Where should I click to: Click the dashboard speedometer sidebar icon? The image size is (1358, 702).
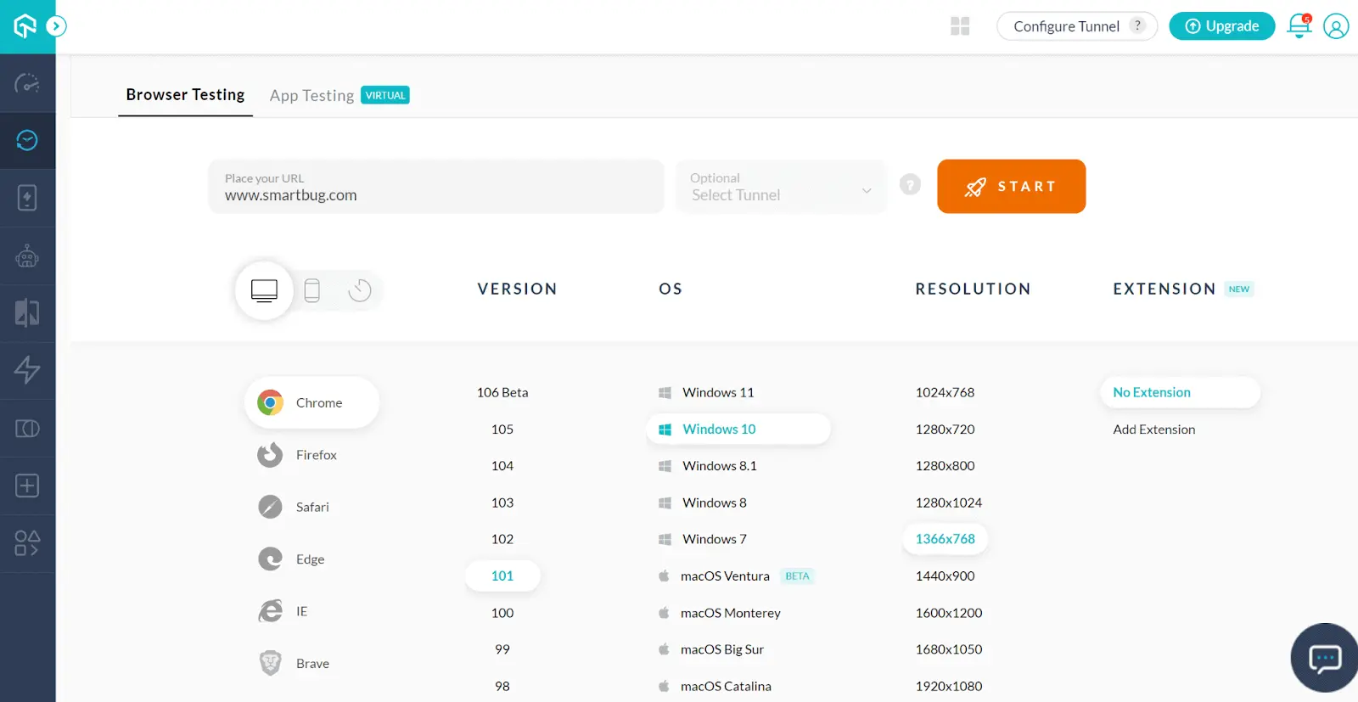[27, 83]
